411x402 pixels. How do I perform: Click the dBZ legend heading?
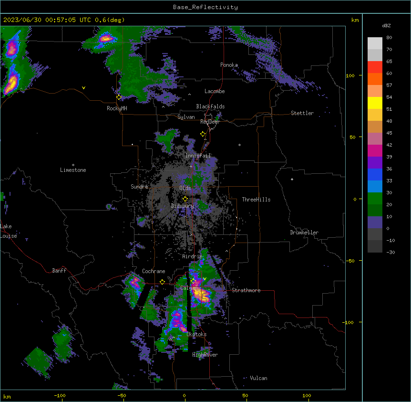386,25
